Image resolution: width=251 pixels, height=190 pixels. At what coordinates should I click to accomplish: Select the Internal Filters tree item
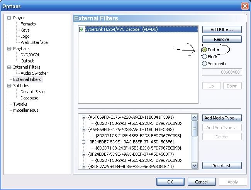pos(27,67)
